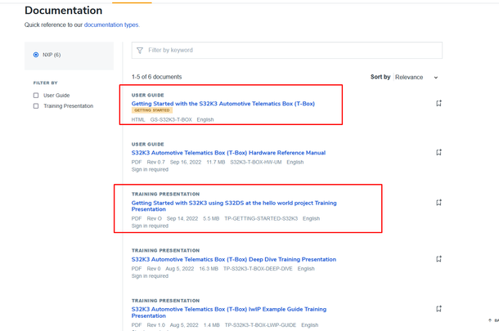Bookmark the S32DS hello world training presentation
Image resolution: width=499 pixels, height=331 pixels.
[438, 203]
